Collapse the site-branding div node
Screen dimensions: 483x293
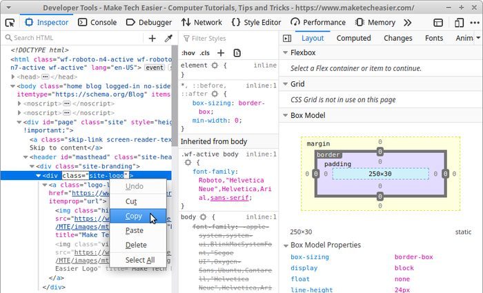[x=32, y=166]
